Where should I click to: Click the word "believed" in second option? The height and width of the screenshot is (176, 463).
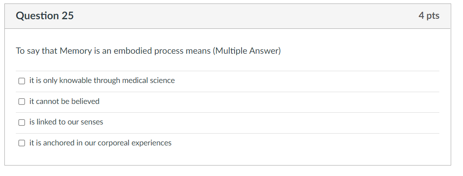85,101
